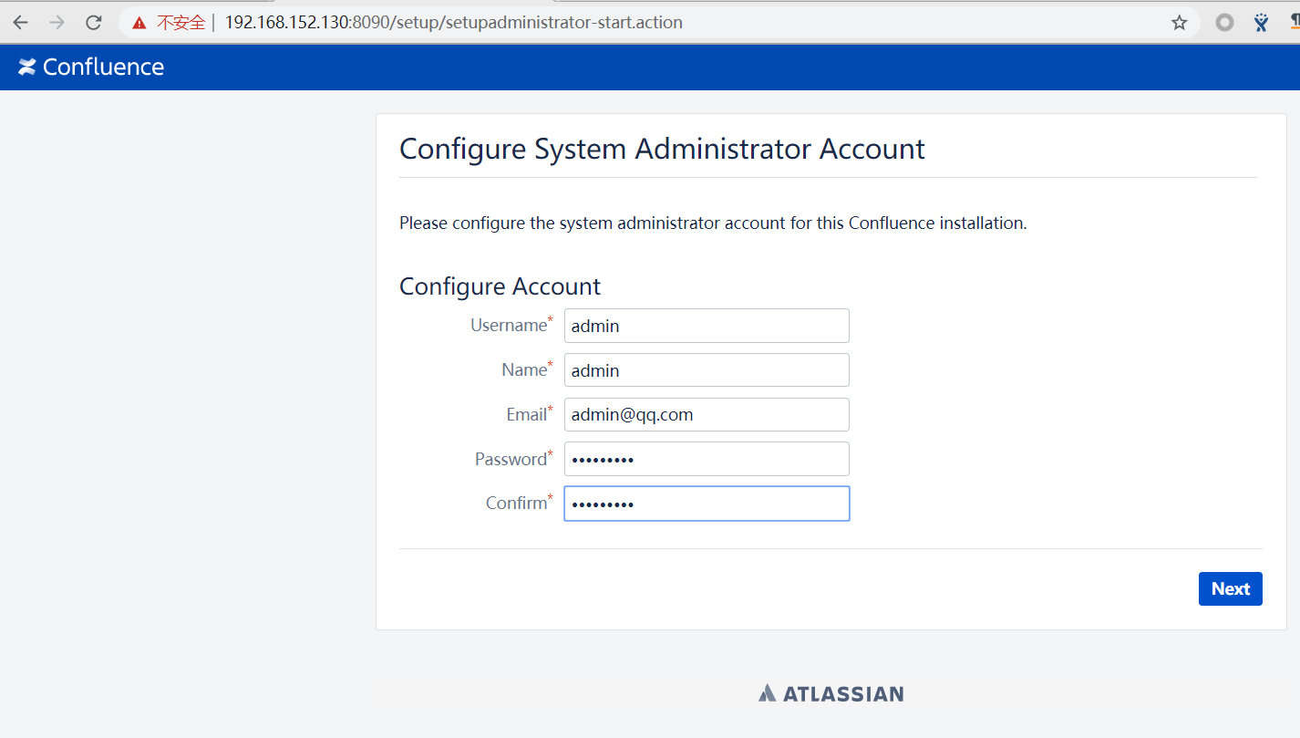The image size is (1300, 738).
Task: Reload the page with the refresh icon
Action: coord(93,23)
